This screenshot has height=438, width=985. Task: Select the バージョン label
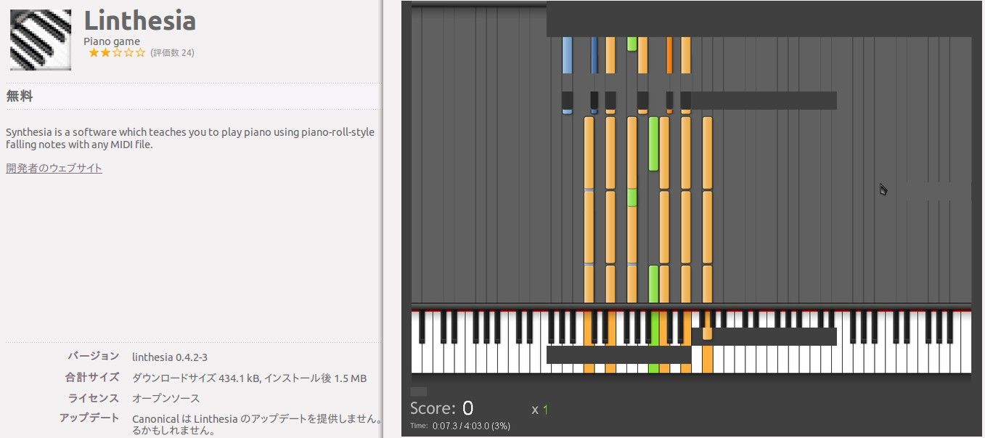click(x=93, y=356)
